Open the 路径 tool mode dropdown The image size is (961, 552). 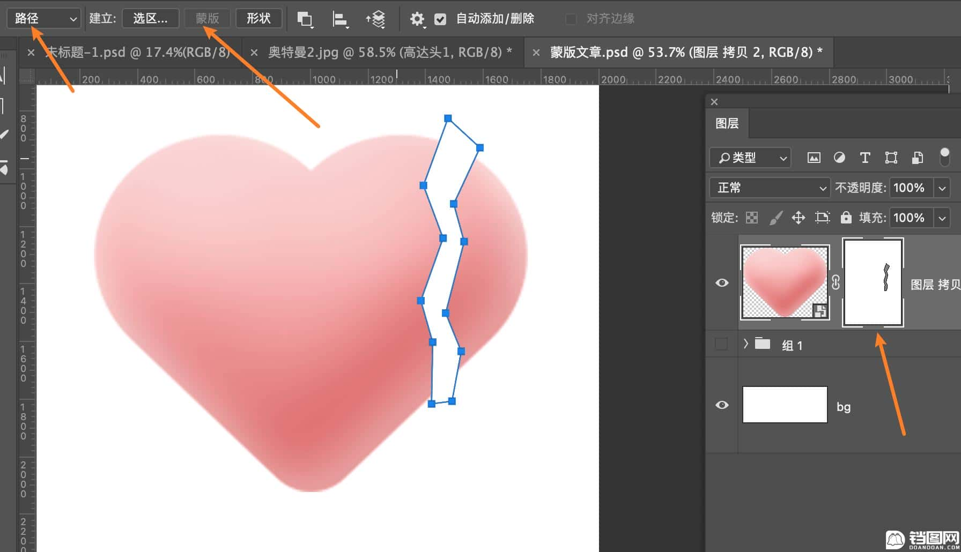(43, 18)
